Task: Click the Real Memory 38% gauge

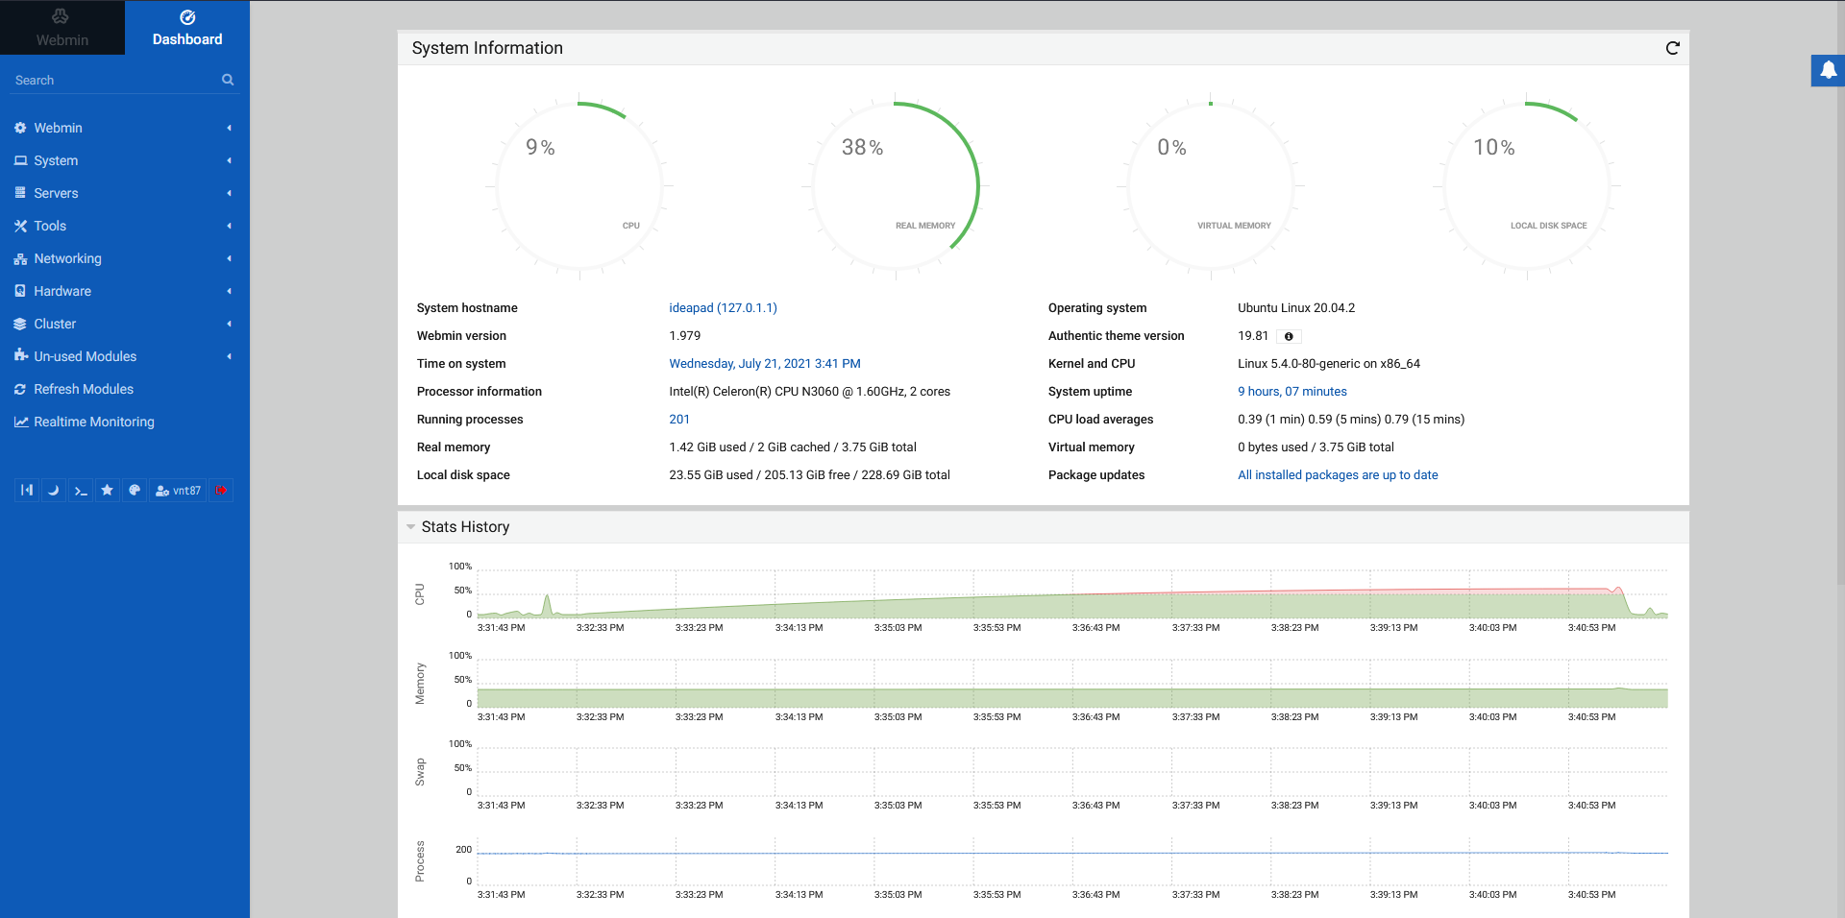Action: click(896, 185)
